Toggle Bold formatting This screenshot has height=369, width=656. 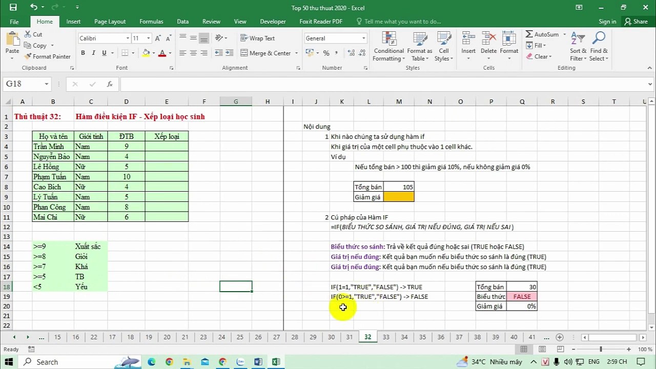click(x=83, y=53)
